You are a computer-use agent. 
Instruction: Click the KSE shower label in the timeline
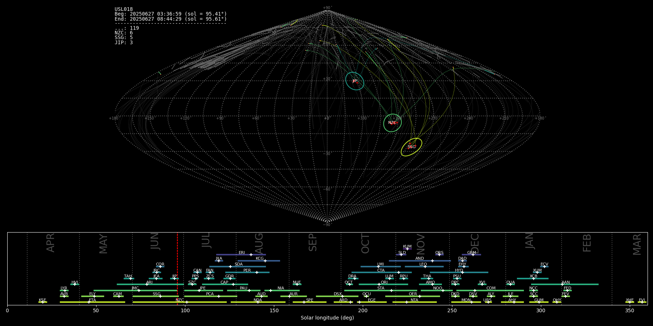coord(42,300)
